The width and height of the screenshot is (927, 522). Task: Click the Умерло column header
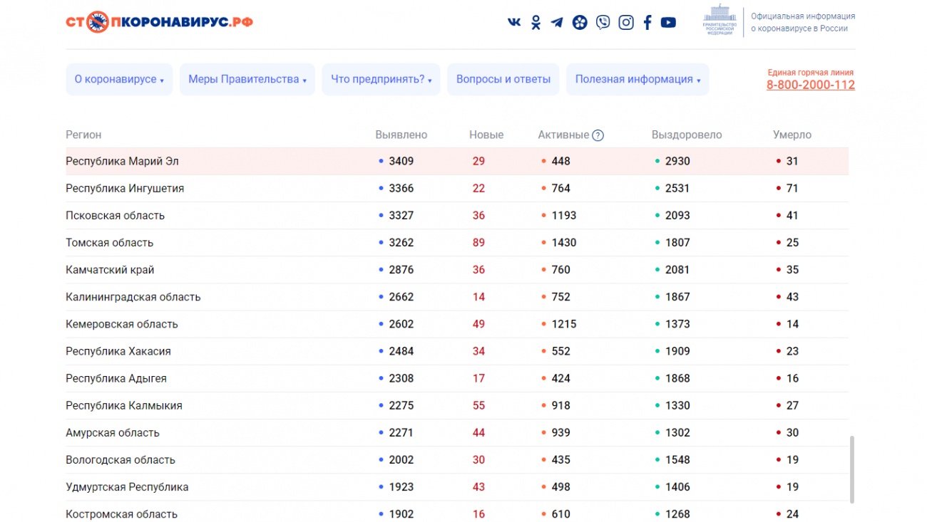(x=792, y=135)
